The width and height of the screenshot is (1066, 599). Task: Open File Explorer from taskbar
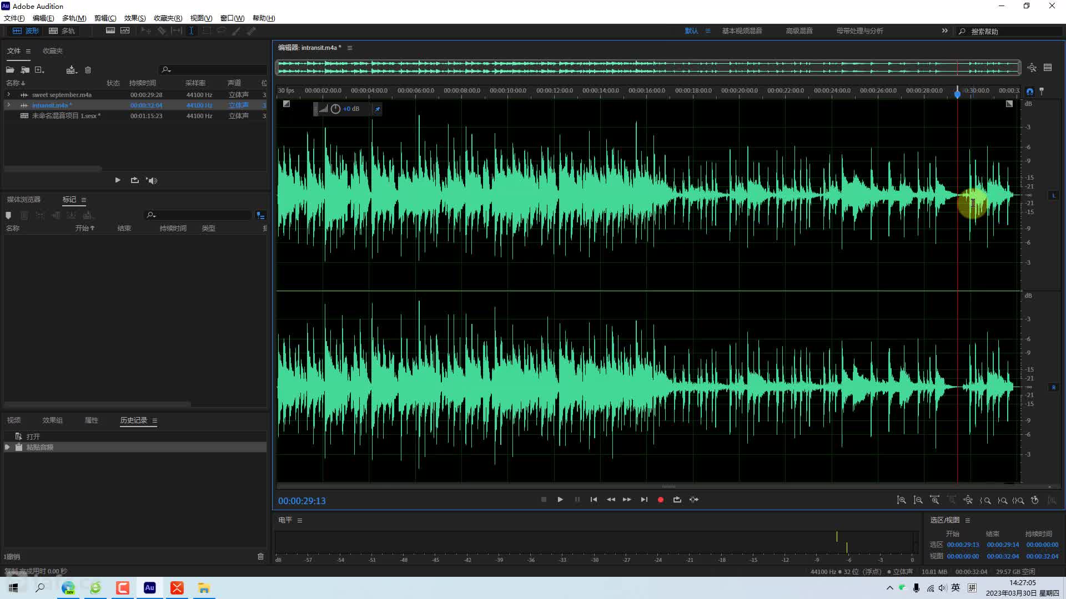click(204, 588)
